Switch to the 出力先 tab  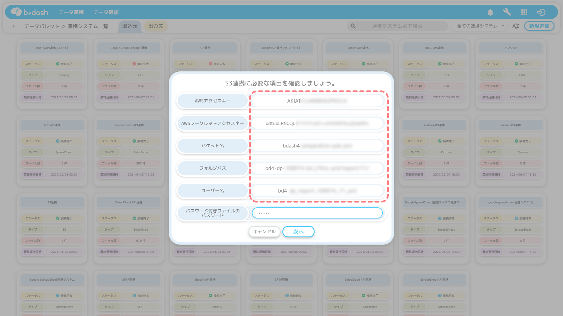(x=156, y=26)
